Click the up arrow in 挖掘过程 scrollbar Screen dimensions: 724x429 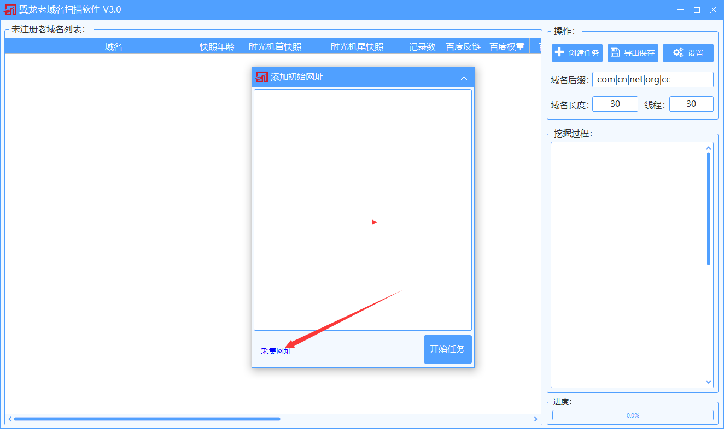[709, 147]
